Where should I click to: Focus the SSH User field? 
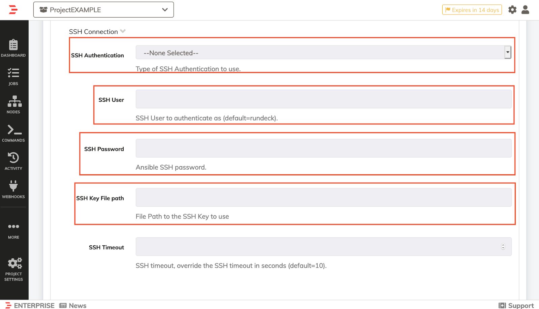point(323,99)
